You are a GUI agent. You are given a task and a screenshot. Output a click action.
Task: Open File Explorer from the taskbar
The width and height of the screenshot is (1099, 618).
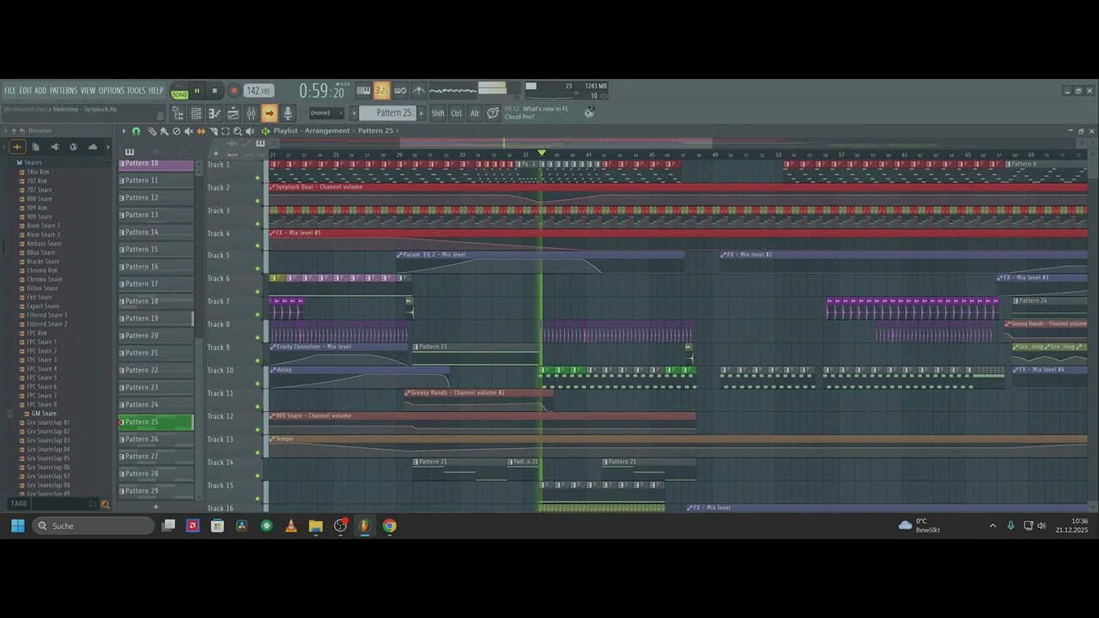[x=316, y=526]
